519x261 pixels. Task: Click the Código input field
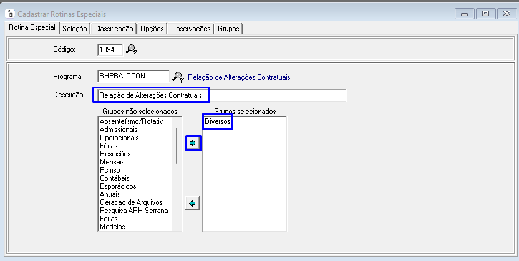(x=110, y=49)
